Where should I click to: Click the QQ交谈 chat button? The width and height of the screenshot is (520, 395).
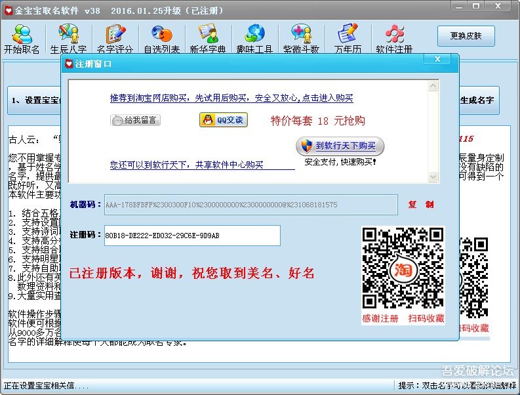[x=223, y=120]
